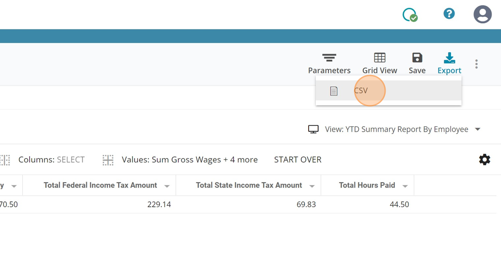
Task: Choose CSV from the export menu
Action: pyautogui.click(x=361, y=91)
